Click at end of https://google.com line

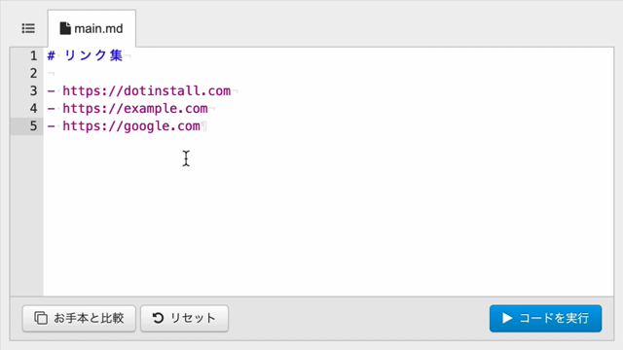(x=201, y=126)
